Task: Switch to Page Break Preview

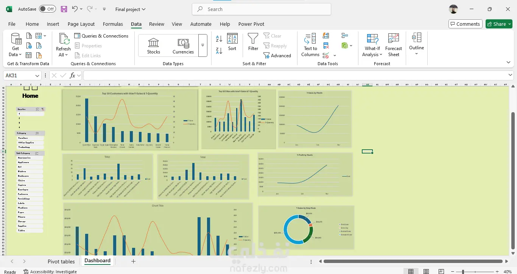Action: pyautogui.click(x=441, y=271)
